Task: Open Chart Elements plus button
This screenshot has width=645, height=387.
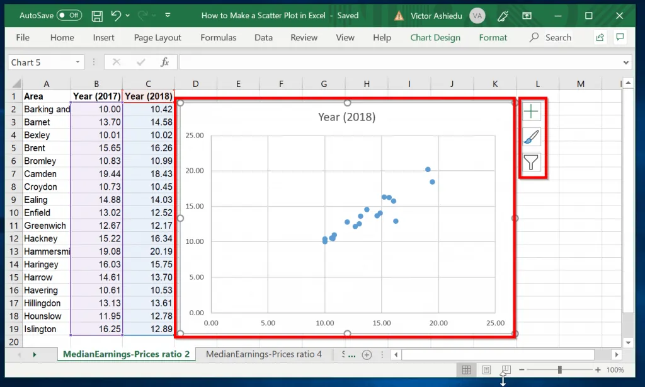Action: coord(532,112)
